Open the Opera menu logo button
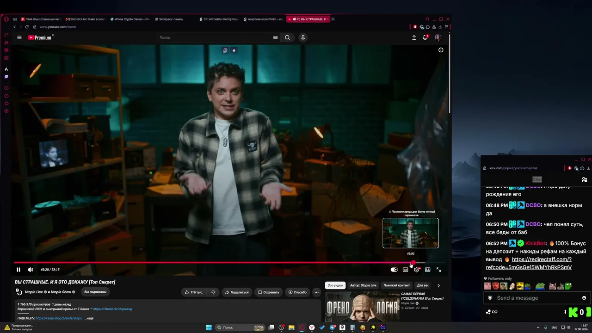592x333 pixels. pyautogui.click(x=6, y=19)
